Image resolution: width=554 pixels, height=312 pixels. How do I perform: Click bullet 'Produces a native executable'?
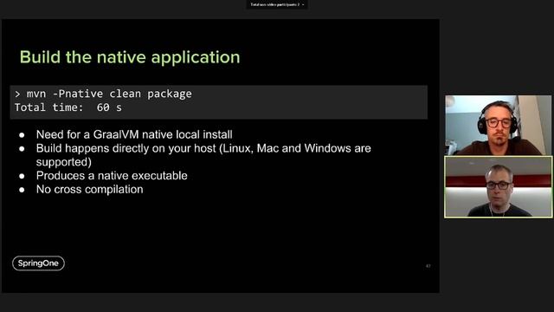[x=112, y=175]
